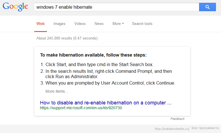Open Search tools options
Viewport: 221px width, 133px height.
(x=142, y=24)
